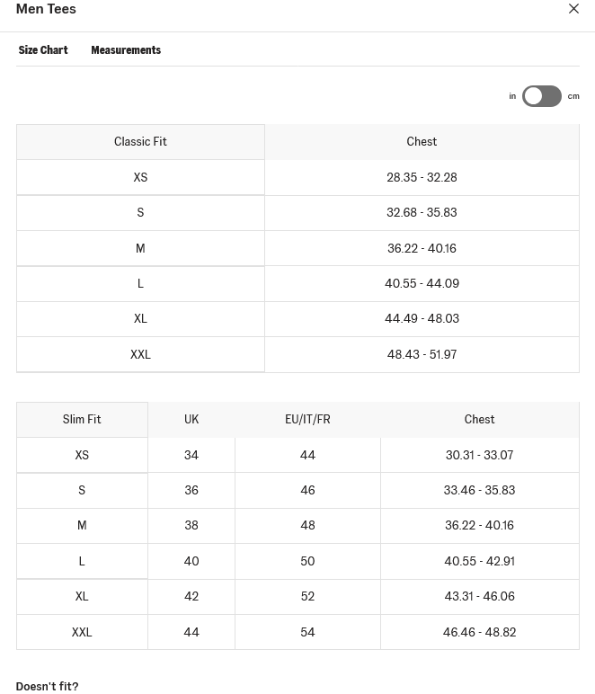Screen dimensions: 595x694
Task: Click the EU/IT/FR column header
Action: pos(307,420)
